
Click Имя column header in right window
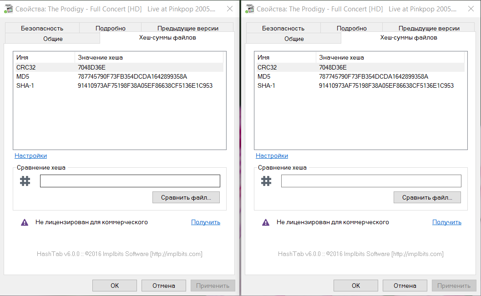[x=285, y=57]
